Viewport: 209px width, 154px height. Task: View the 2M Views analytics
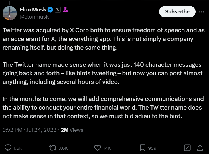coord(72,130)
